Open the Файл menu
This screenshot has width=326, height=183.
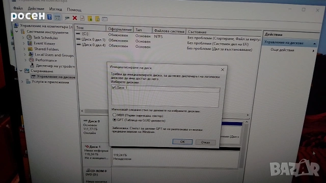(x=18, y=8)
